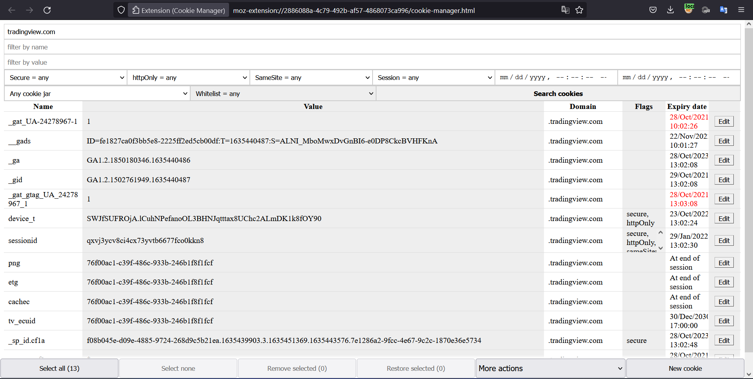The width and height of the screenshot is (753, 379).
Task: Open the More actions dropdown
Action: [x=550, y=368]
